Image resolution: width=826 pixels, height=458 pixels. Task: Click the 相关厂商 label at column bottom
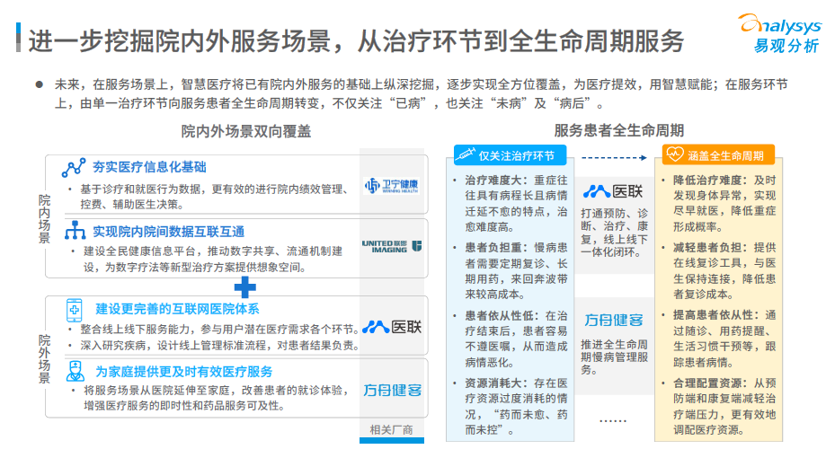tap(391, 429)
